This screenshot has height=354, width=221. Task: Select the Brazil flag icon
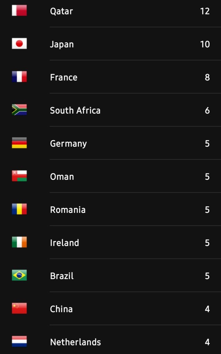(19, 275)
